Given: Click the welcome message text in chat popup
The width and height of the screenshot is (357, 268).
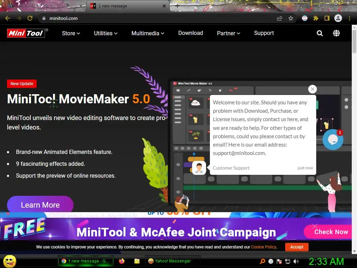Looking at the screenshot, I should [x=260, y=128].
